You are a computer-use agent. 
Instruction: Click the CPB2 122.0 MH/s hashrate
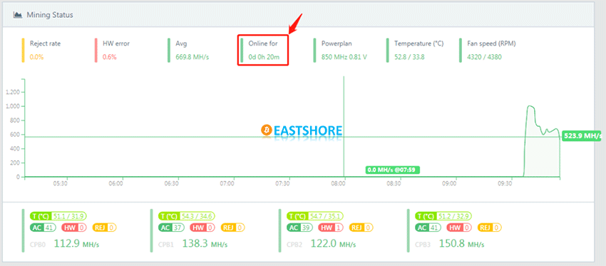(334, 244)
